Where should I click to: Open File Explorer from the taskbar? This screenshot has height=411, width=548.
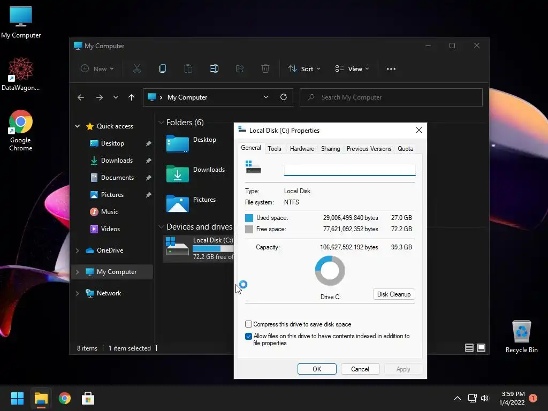tap(41, 398)
